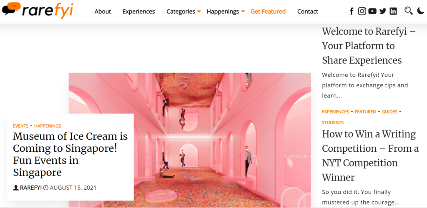Image resolution: width=427 pixels, height=208 pixels.
Task: Select the EVENTS category tag
Action: point(21,126)
